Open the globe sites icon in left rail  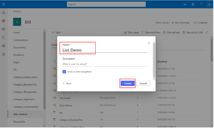pyautogui.click(x=4, y=21)
